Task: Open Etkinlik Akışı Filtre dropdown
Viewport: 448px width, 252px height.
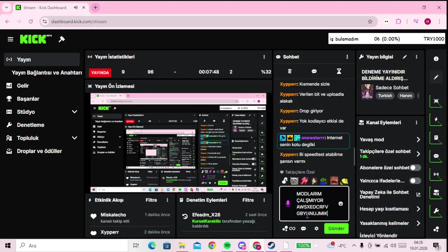Action: tap(151, 200)
